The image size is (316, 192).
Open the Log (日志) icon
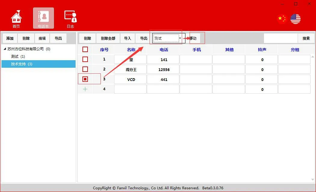[x=70, y=18]
